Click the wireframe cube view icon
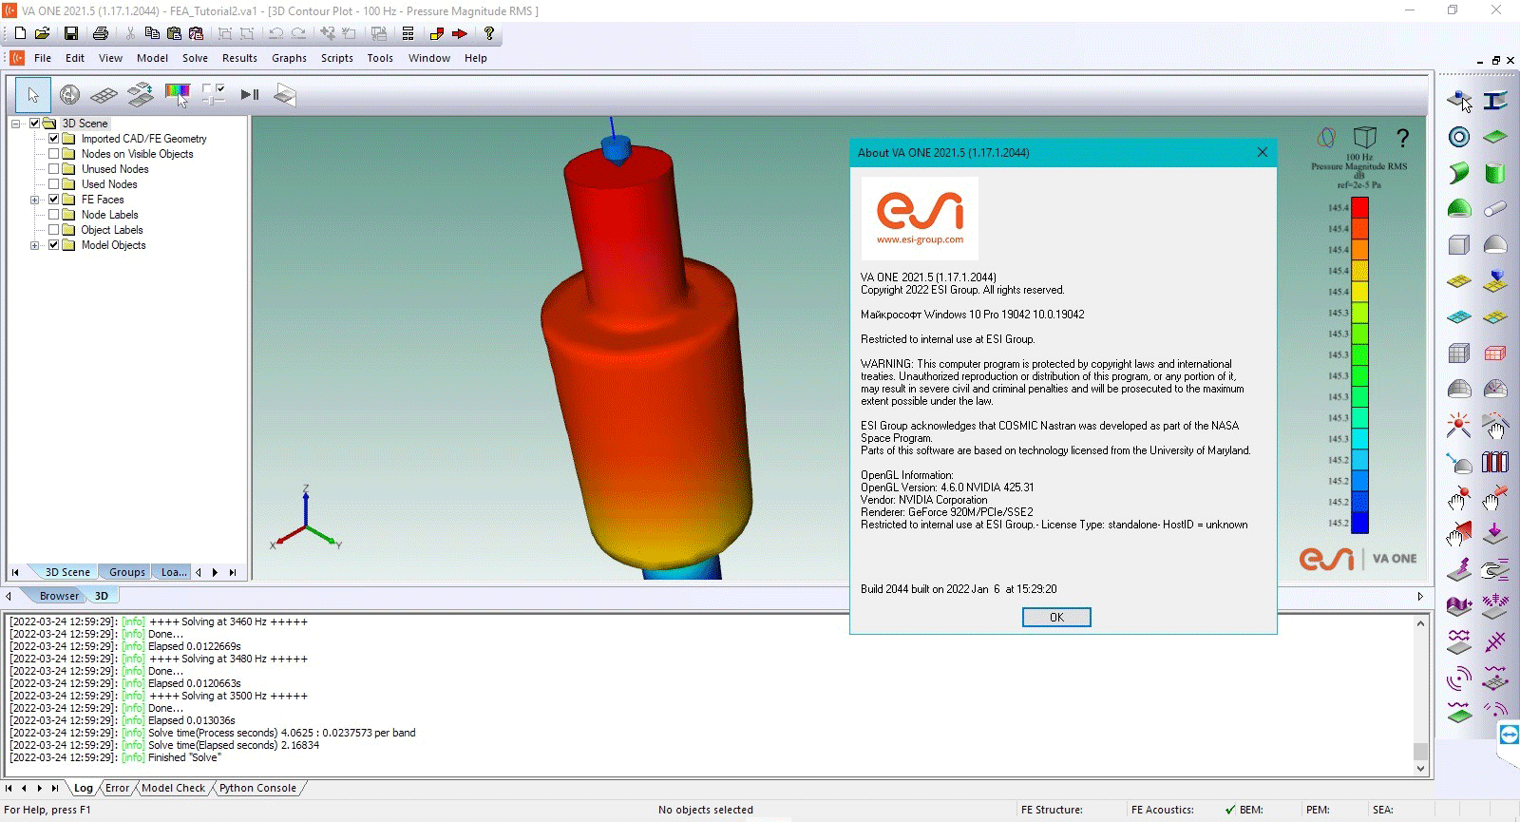Viewport: 1520px width, 822px height. [1364, 137]
